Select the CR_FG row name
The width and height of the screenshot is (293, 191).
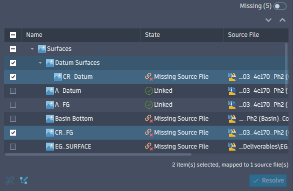click(64, 133)
